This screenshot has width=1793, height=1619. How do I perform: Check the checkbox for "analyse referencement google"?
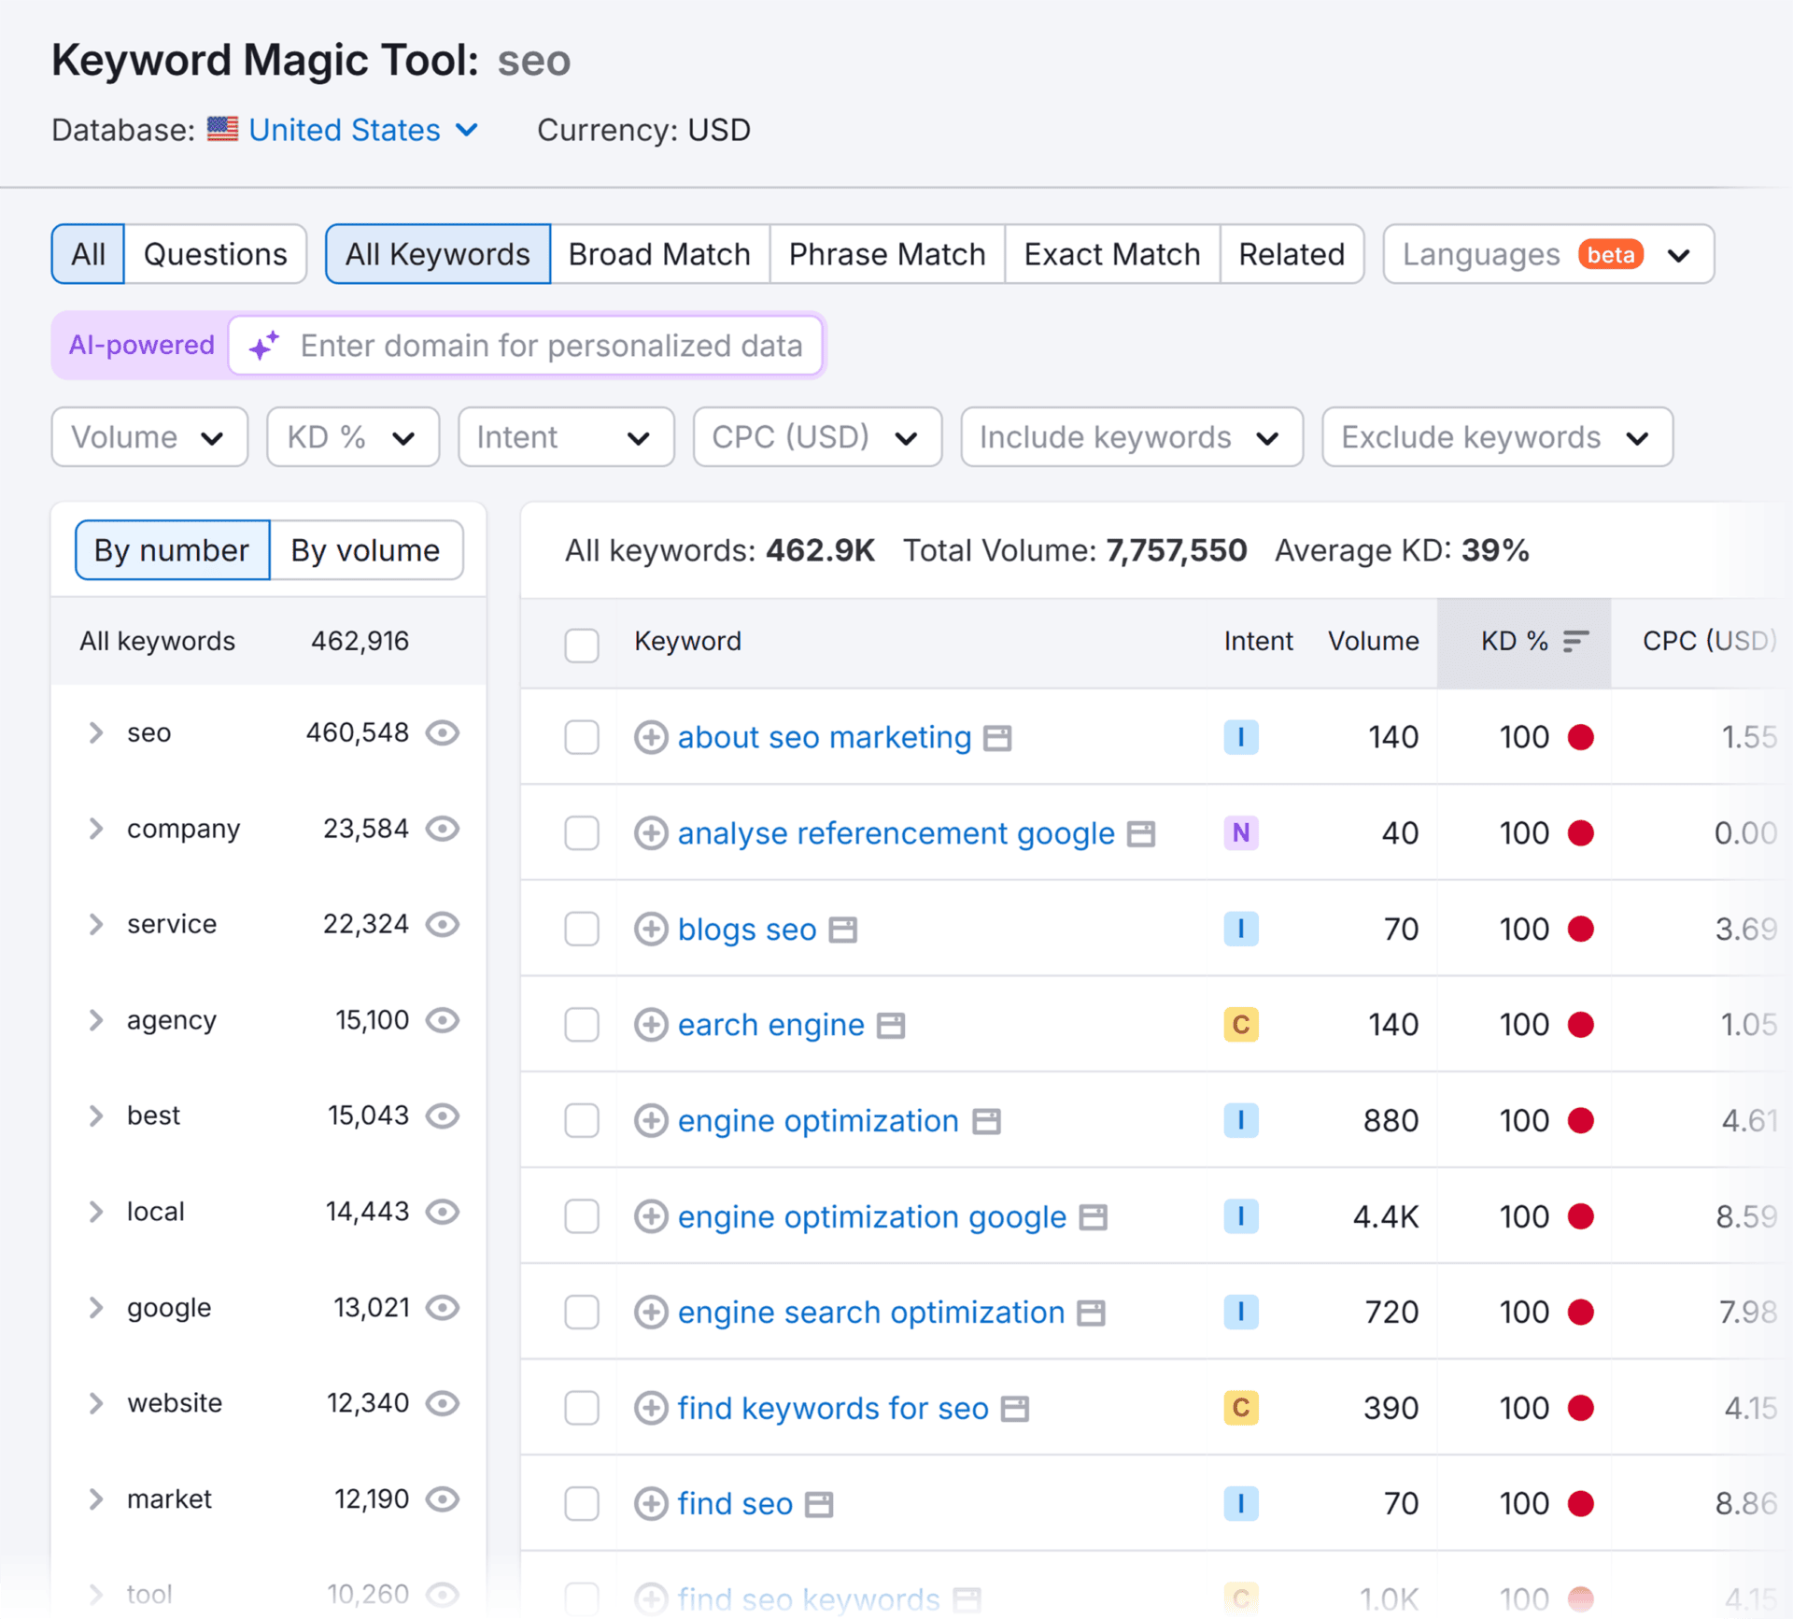pos(581,833)
